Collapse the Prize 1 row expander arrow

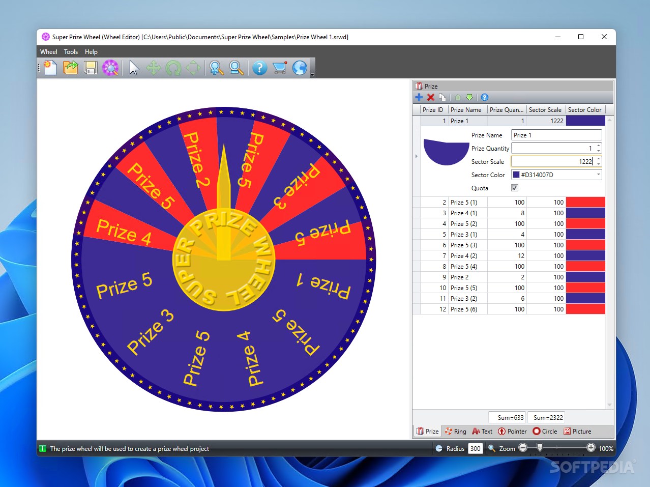pyautogui.click(x=417, y=156)
